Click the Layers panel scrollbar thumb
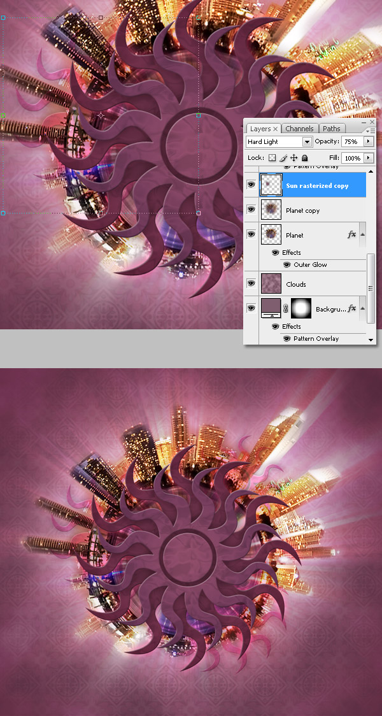The width and height of the screenshot is (382, 716). point(371,288)
